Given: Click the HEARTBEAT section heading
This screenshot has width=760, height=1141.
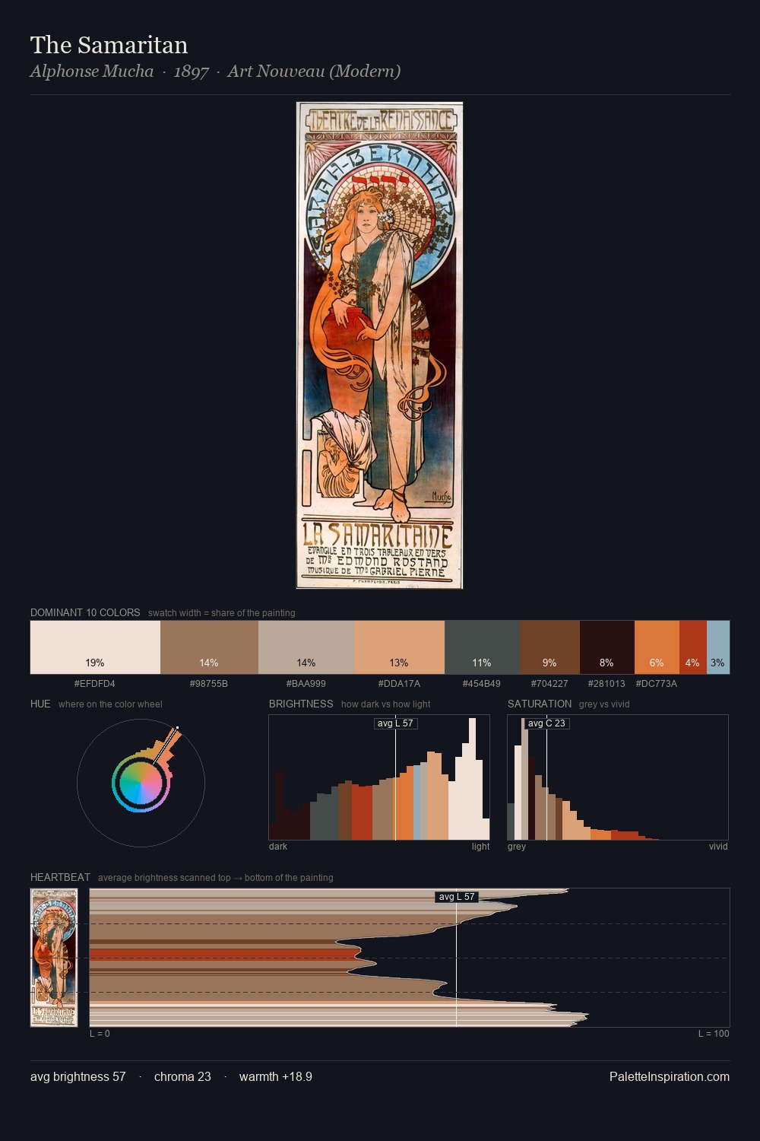Looking at the screenshot, I should [x=60, y=877].
